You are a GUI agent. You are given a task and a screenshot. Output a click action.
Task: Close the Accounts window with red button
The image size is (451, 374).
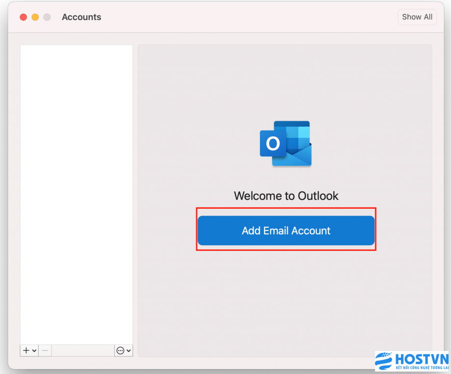(23, 17)
